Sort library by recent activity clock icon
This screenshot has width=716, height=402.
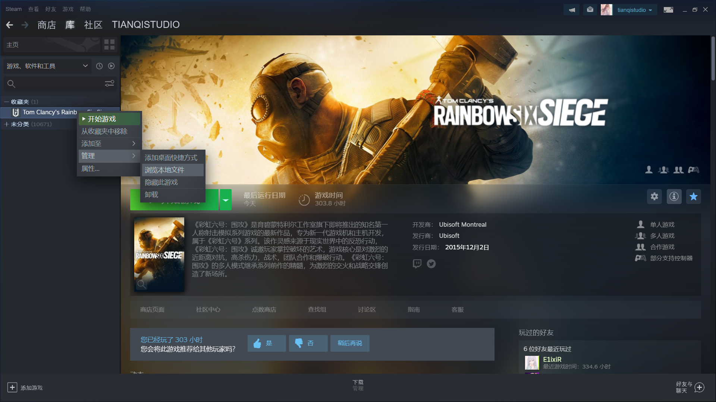(x=99, y=66)
